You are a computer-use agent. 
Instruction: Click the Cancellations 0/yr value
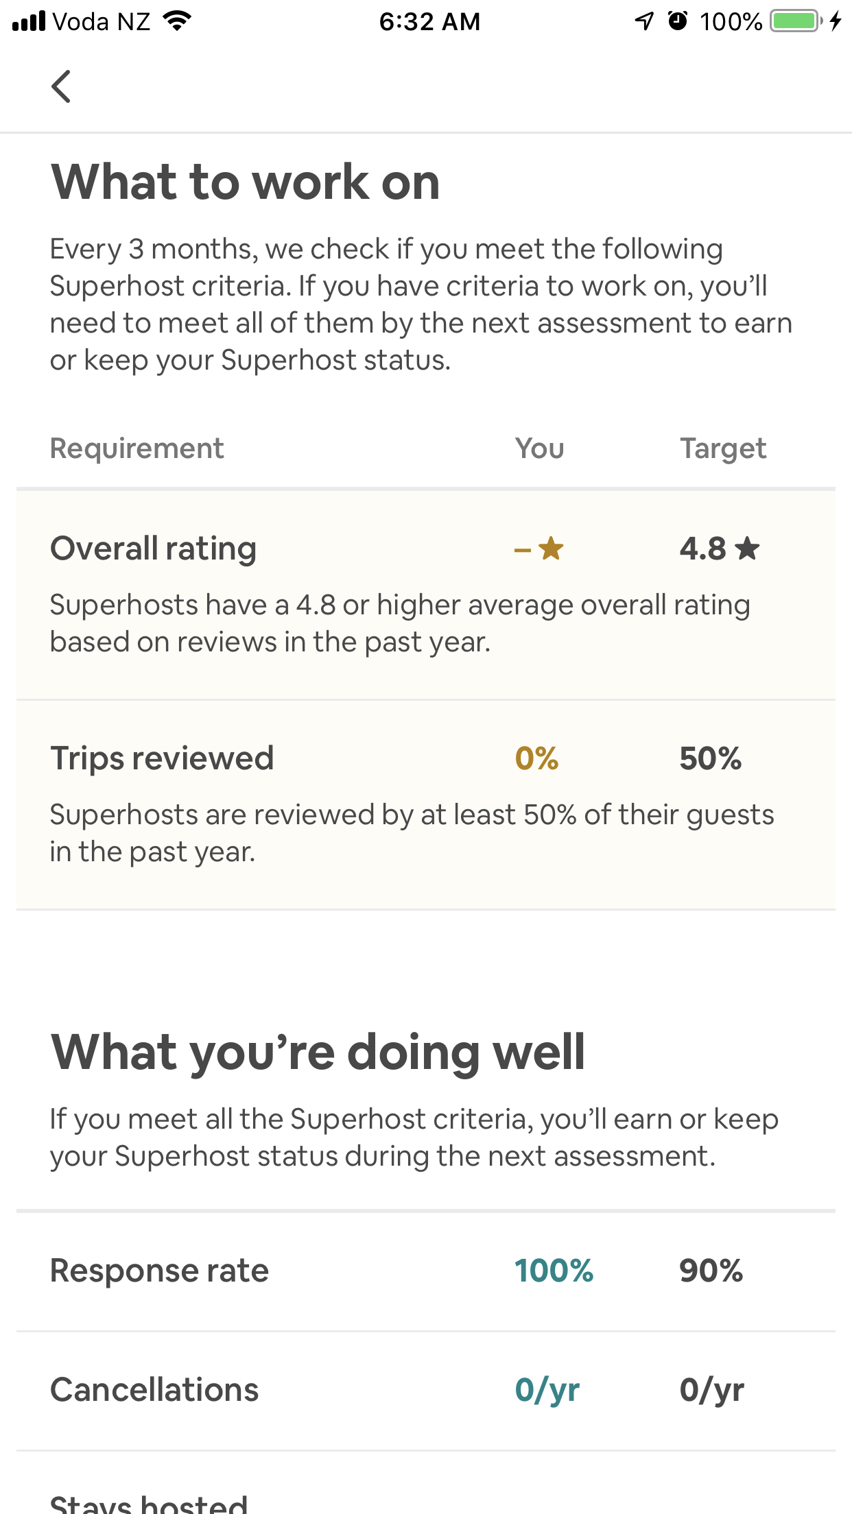point(547,1389)
